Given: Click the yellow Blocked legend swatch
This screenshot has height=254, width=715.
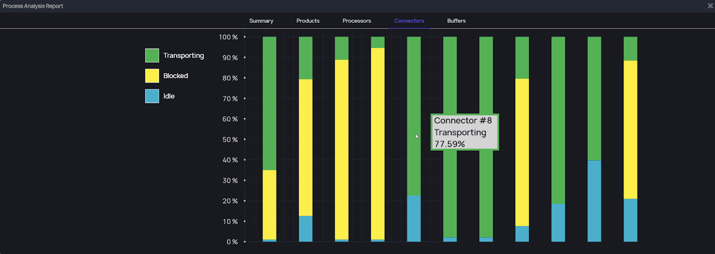Looking at the screenshot, I should coord(152,76).
